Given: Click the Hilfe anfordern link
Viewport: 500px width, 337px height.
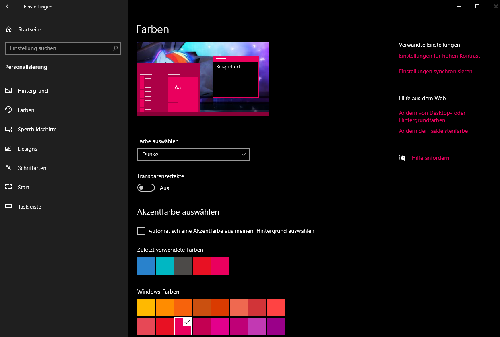Looking at the screenshot, I should pyautogui.click(x=430, y=158).
